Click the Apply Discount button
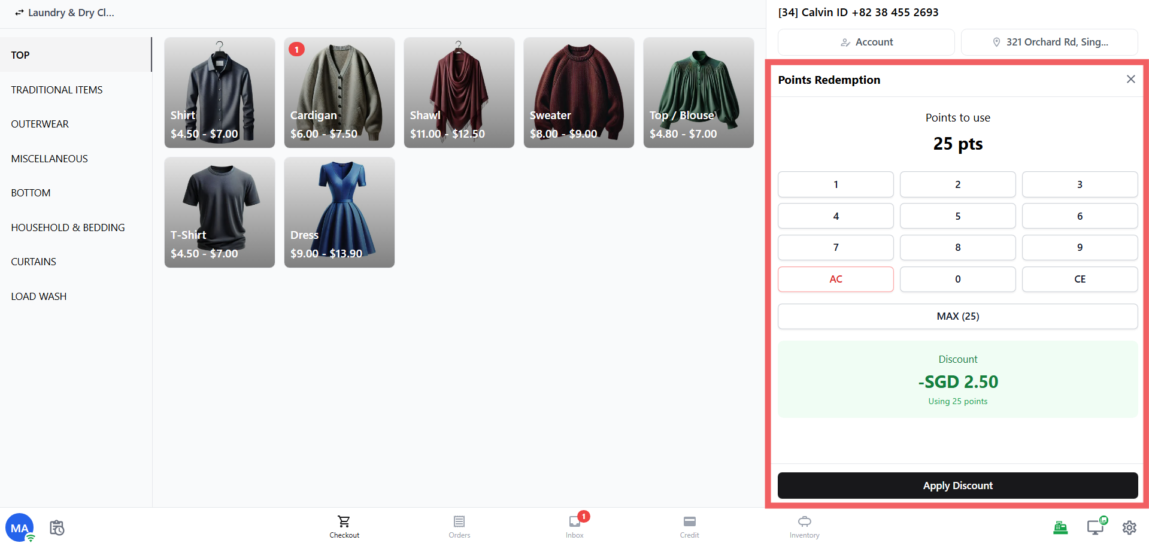Viewport: 1149px width, 546px height. (958, 486)
